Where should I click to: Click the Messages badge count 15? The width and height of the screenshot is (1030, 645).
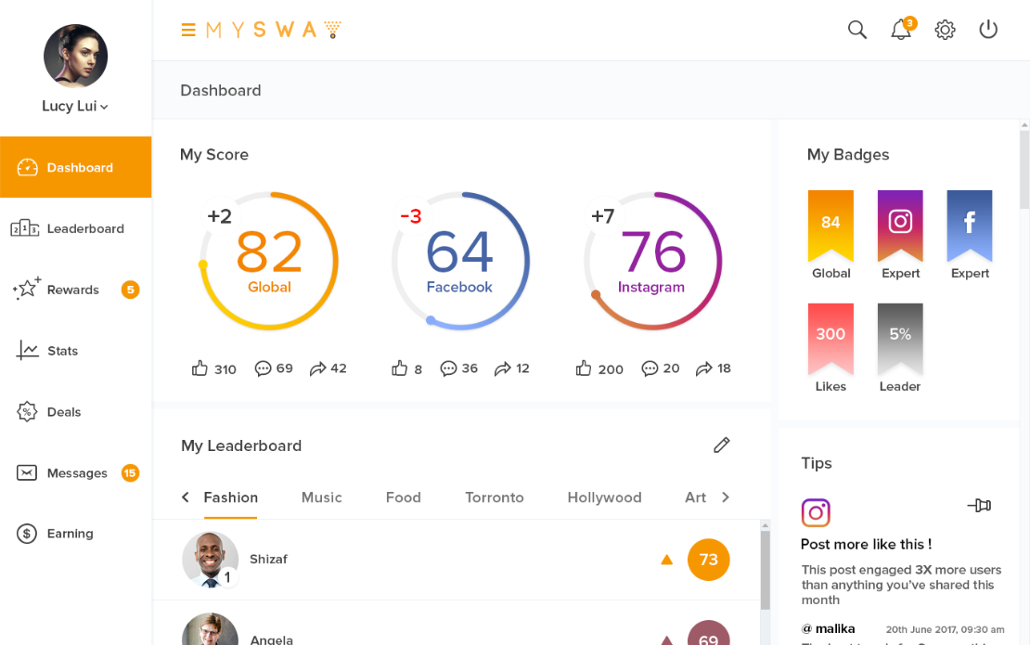(130, 473)
